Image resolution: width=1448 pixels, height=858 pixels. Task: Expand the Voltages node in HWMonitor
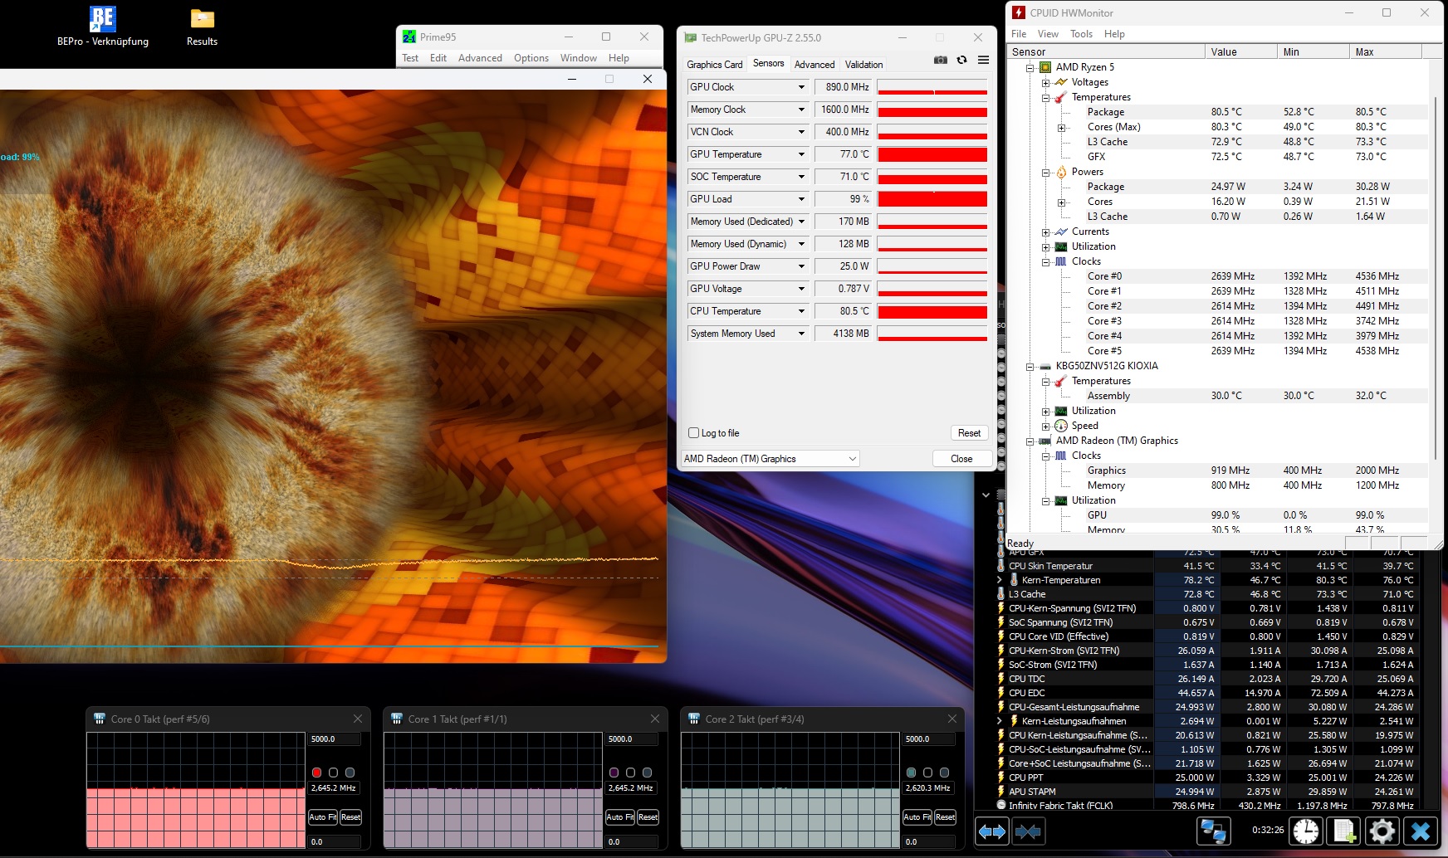[x=1046, y=83]
